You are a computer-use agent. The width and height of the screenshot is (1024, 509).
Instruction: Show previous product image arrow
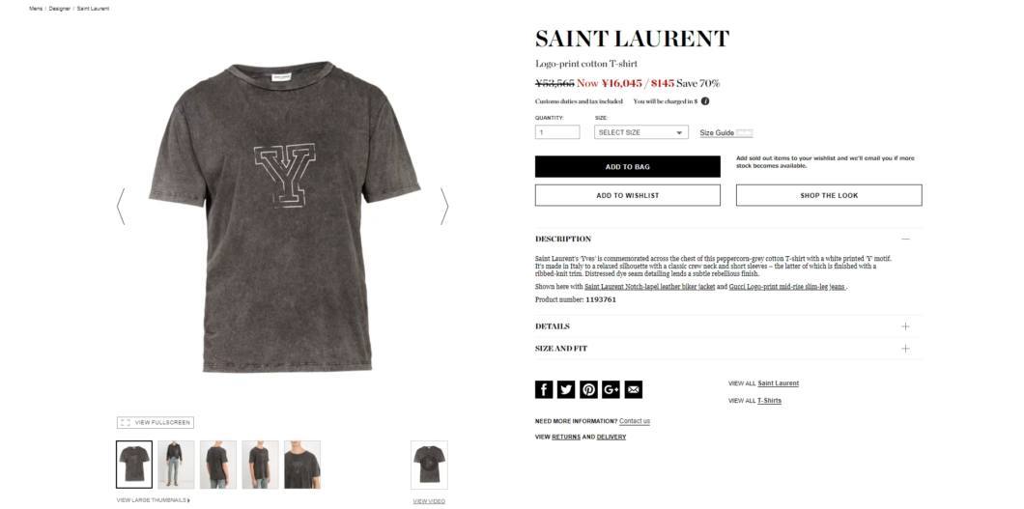click(x=121, y=207)
